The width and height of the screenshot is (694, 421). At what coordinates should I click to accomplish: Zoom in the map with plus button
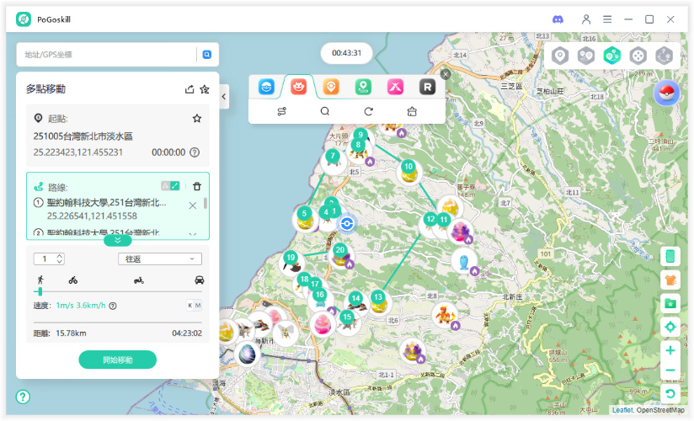(x=670, y=350)
